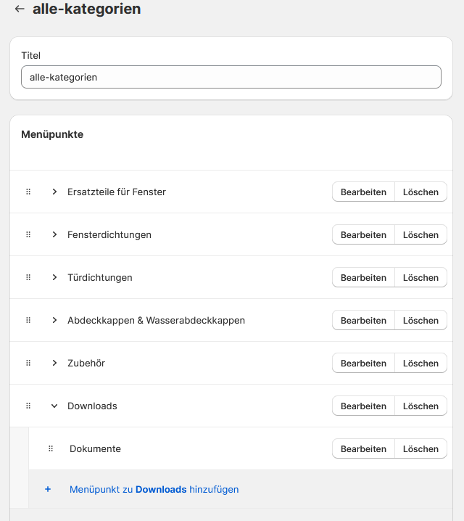464x521 pixels.
Task: Click drag handle for Fensterdichtungen
Action: pyautogui.click(x=28, y=235)
